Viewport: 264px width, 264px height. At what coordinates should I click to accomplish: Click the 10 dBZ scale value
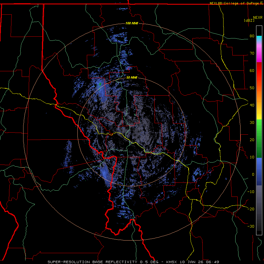252,157
